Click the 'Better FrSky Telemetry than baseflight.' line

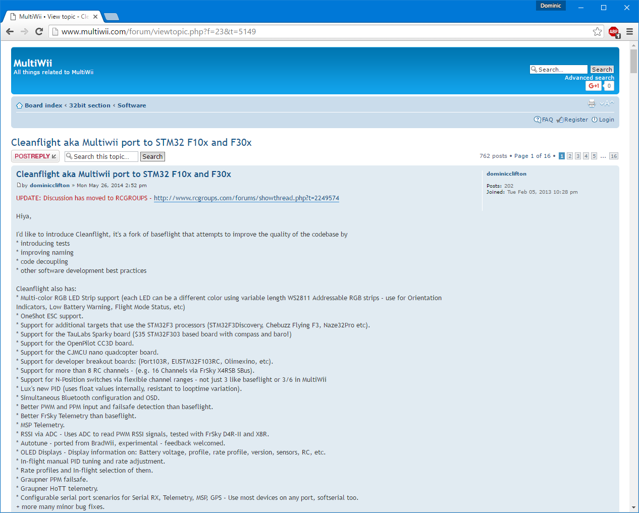click(76, 416)
